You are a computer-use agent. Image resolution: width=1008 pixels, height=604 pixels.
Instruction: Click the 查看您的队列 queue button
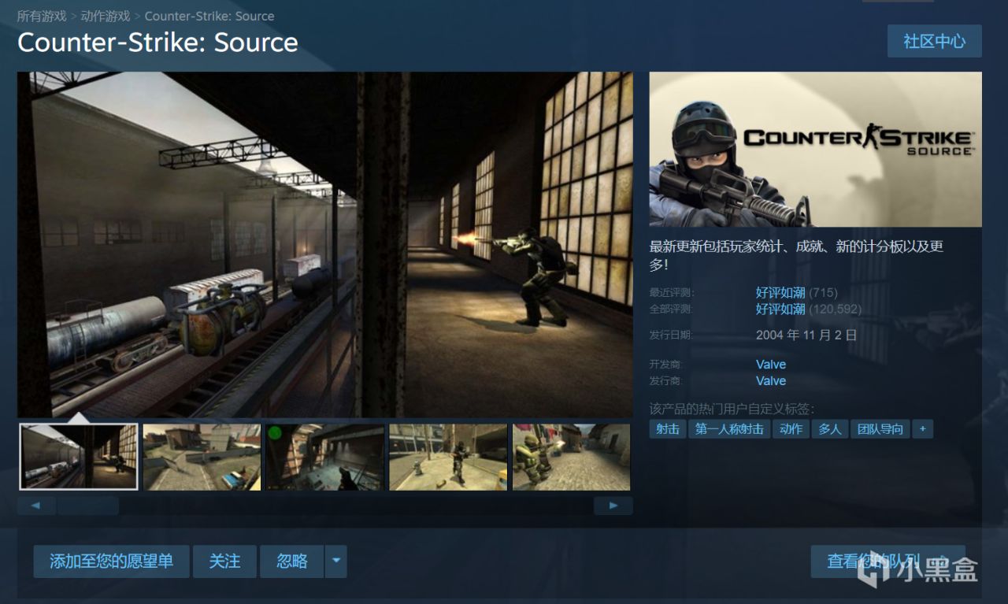[x=888, y=561]
